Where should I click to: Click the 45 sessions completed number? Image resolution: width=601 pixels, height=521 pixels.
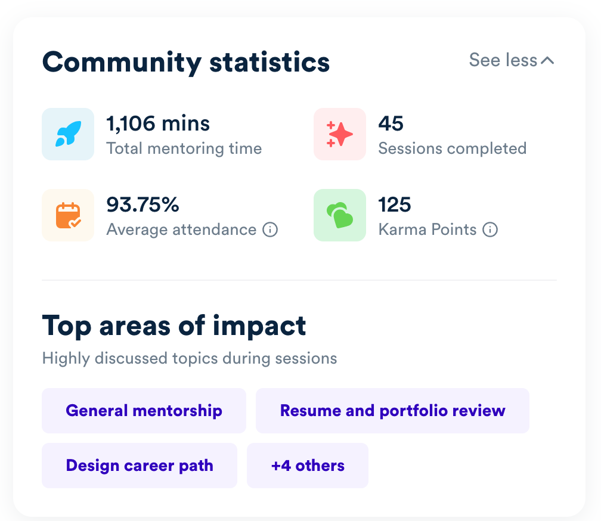[391, 124]
